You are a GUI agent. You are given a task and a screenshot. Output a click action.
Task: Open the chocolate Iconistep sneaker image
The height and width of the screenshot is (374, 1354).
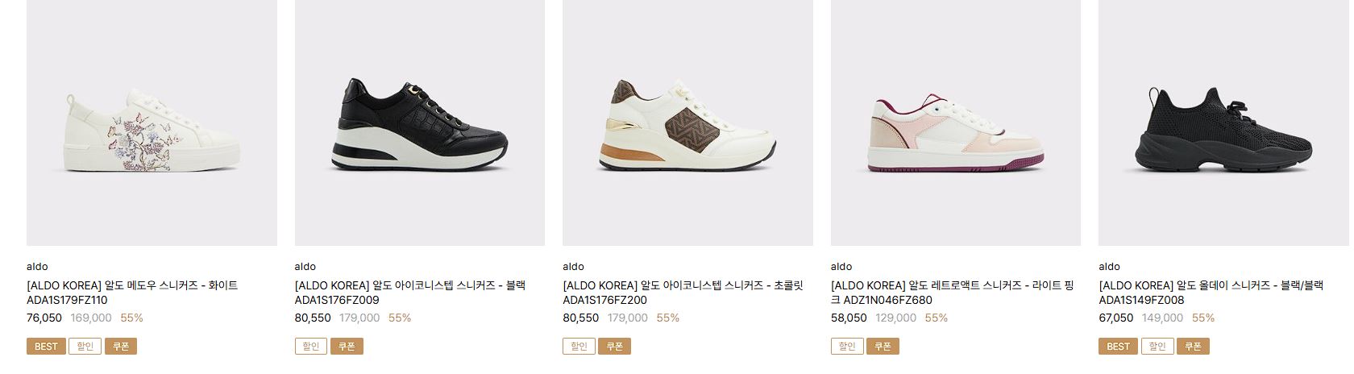[687, 123]
